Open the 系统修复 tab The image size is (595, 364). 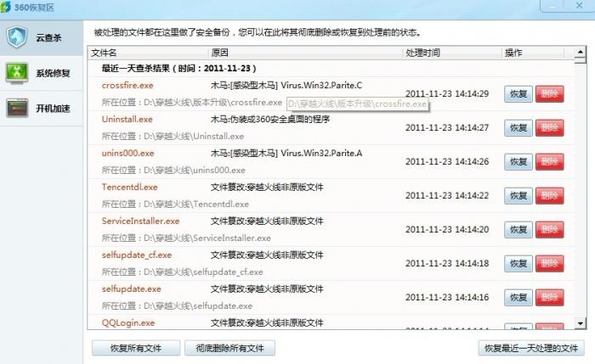pyautogui.click(x=42, y=73)
